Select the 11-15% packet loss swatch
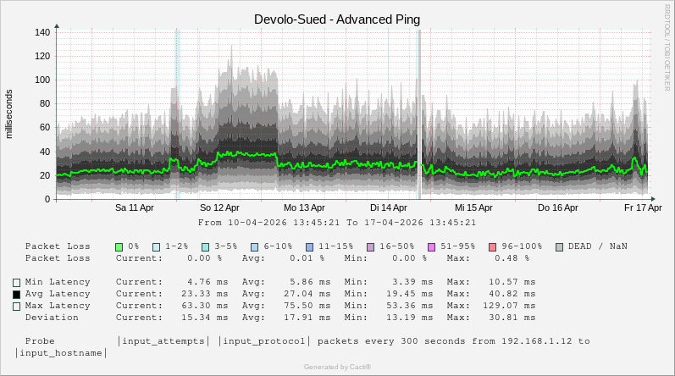The height and width of the screenshot is (376, 675). point(309,246)
